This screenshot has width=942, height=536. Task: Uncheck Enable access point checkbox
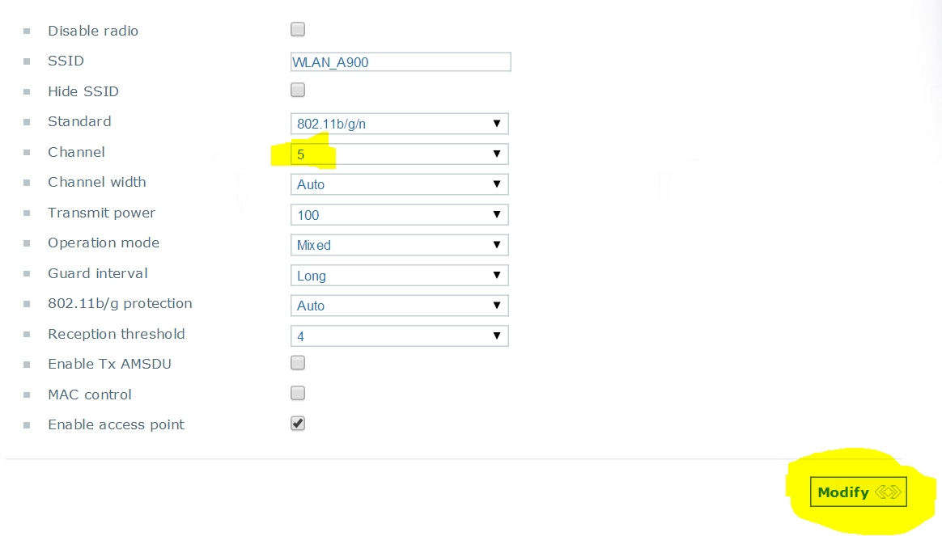[297, 424]
